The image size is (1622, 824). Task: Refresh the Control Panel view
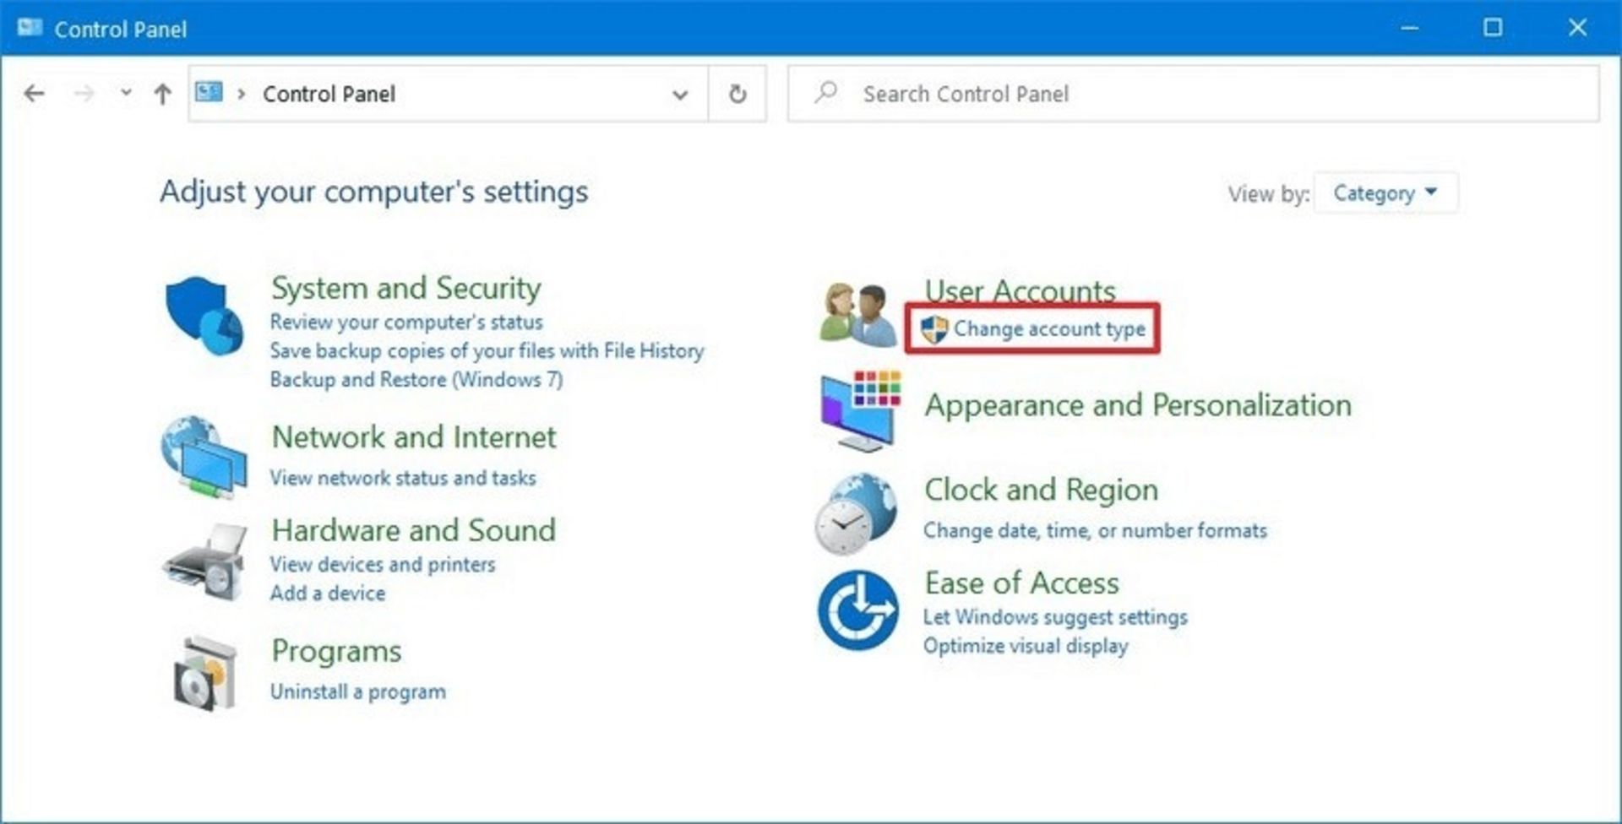(x=738, y=94)
